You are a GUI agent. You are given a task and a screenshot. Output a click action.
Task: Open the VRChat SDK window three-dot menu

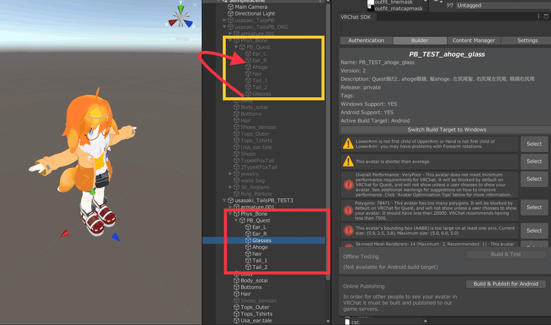pyautogui.click(x=539, y=16)
